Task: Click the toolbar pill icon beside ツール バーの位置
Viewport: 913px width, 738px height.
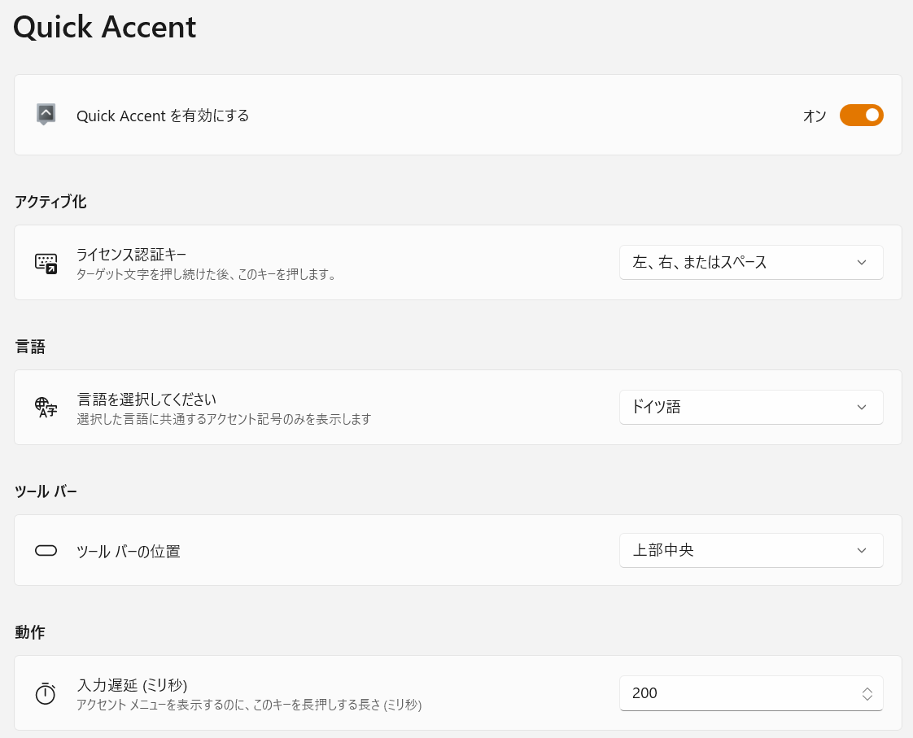Action: pos(46,550)
